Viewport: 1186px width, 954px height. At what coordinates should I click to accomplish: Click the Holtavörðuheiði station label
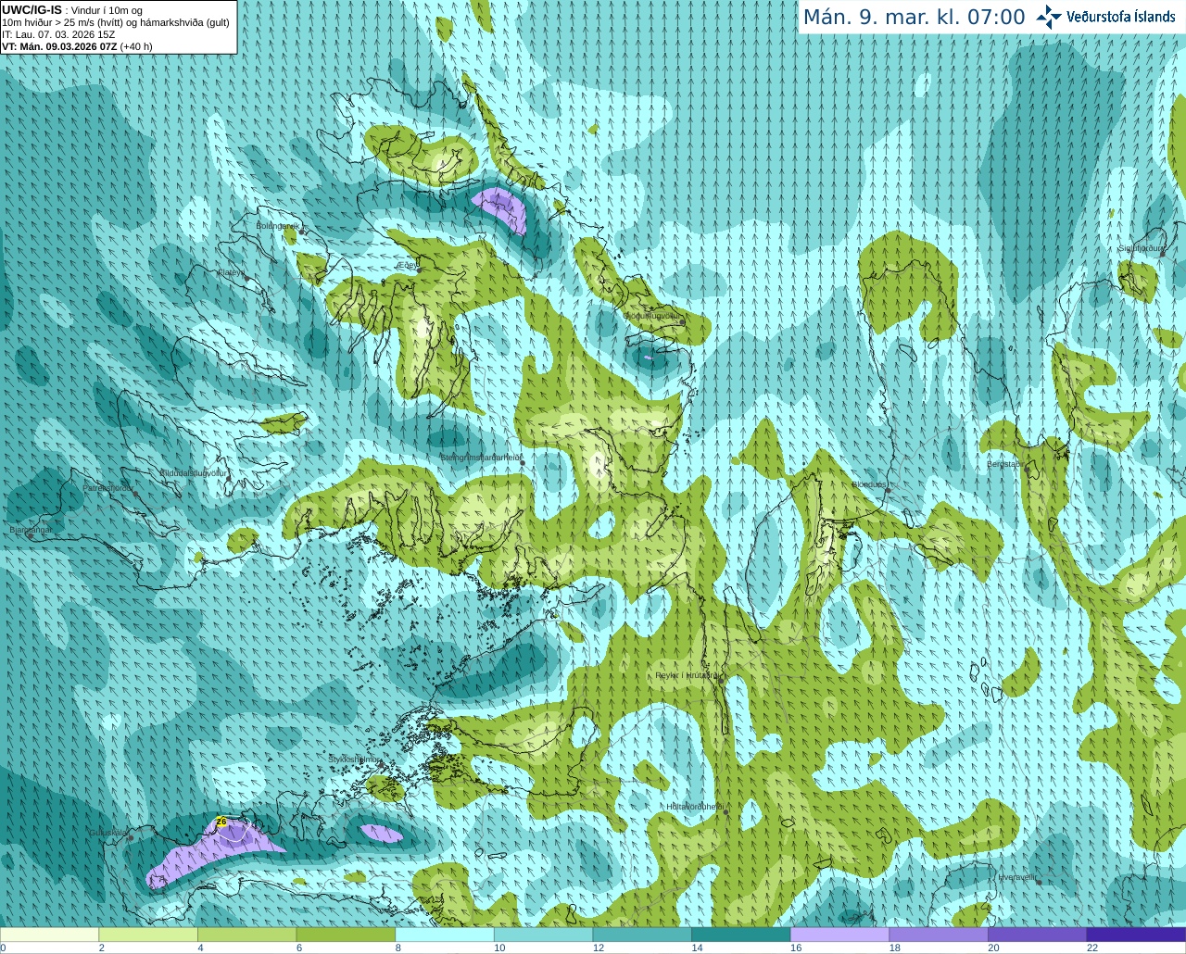pyautogui.click(x=695, y=807)
